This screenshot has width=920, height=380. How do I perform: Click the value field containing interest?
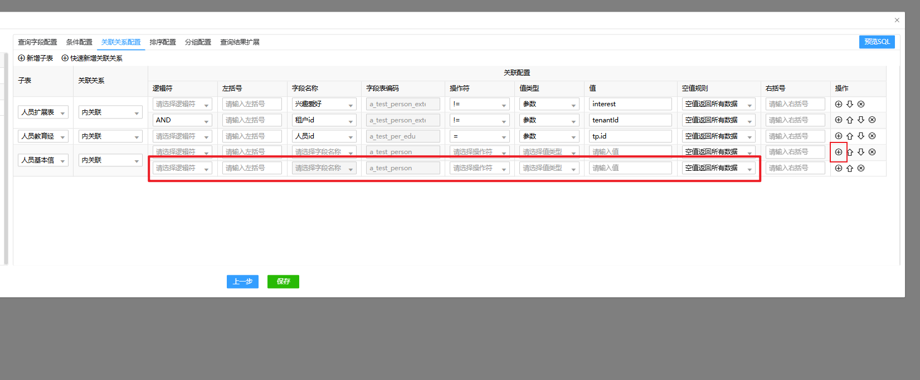630,104
